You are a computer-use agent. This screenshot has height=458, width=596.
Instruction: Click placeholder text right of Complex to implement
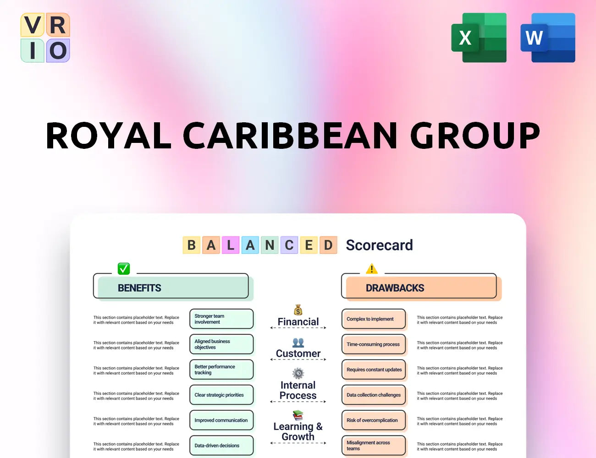coord(459,320)
